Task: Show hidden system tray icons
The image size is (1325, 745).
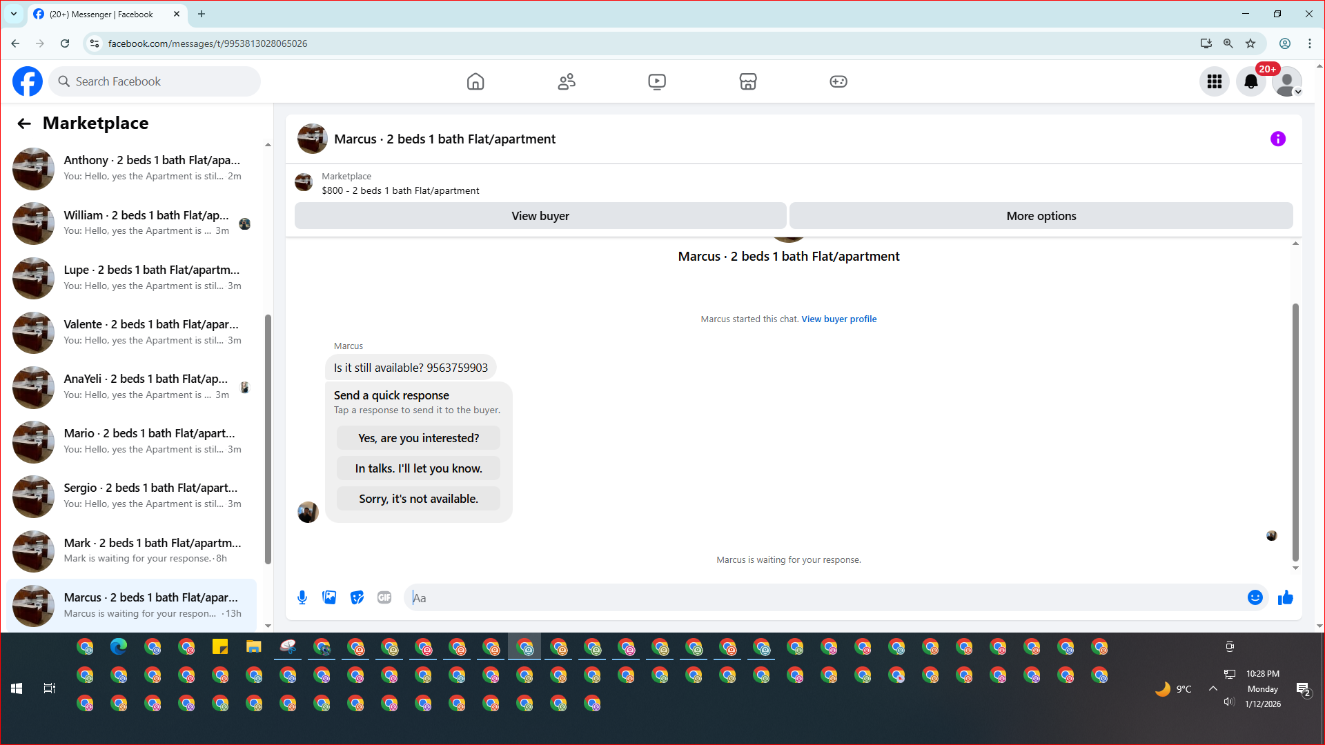Action: tap(1213, 688)
